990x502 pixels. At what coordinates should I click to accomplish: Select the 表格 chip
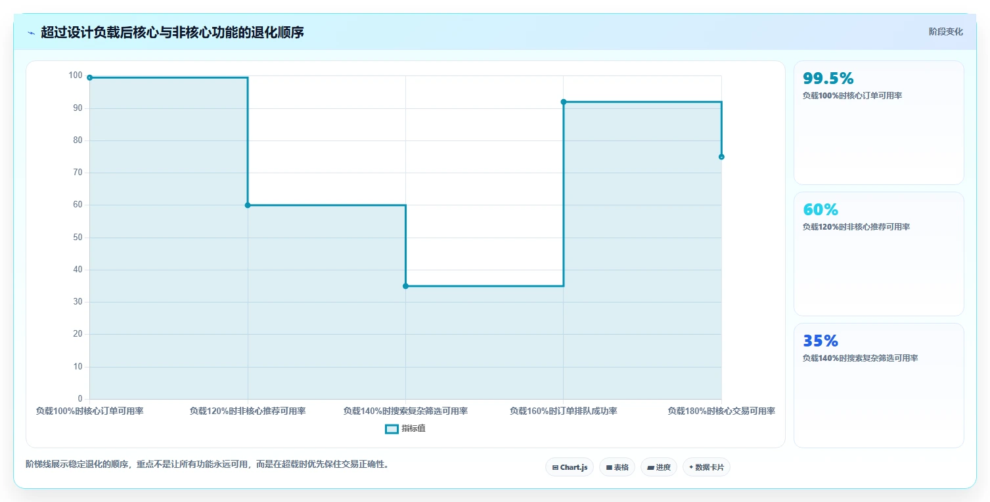pos(617,467)
